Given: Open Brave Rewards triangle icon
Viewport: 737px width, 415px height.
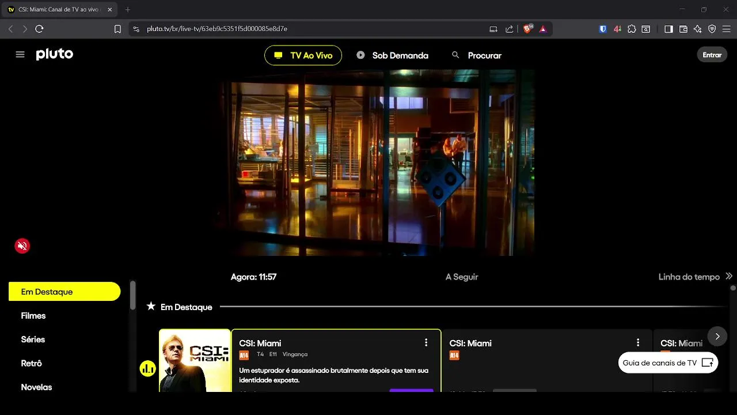Looking at the screenshot, I should pos(543,29).
